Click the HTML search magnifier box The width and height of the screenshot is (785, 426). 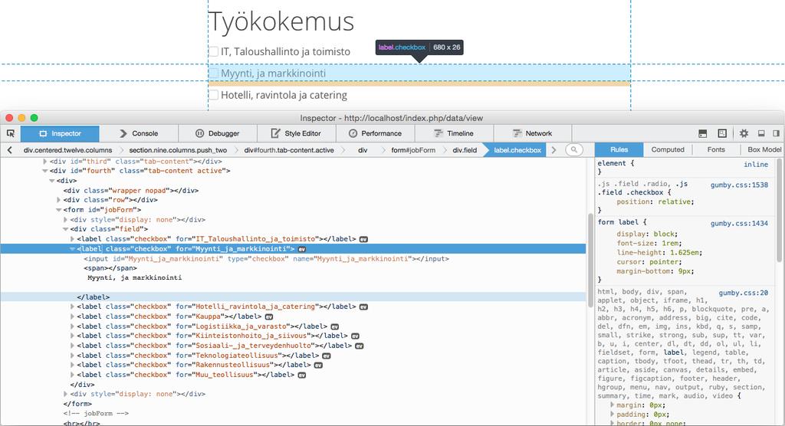tap(574, 149)
